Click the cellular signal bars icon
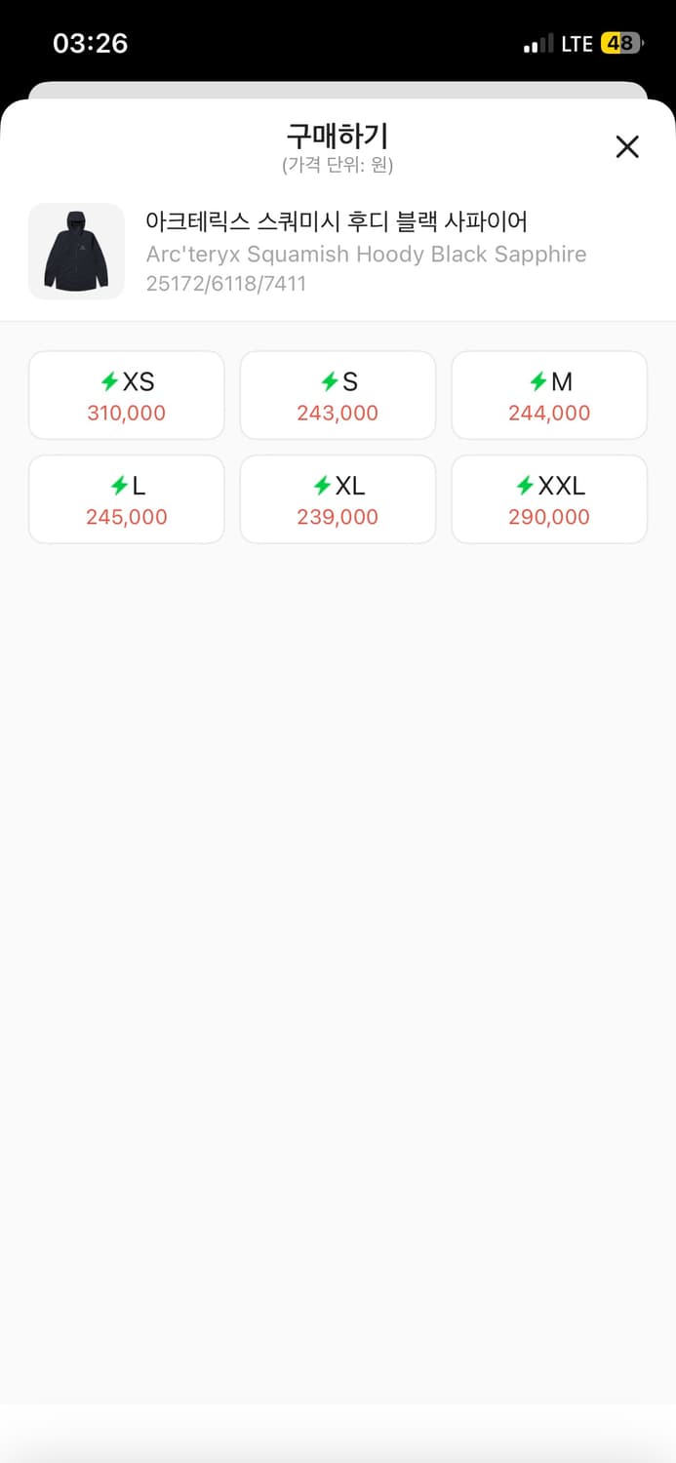The image size is (676, 1463). pyautogui.click(x=538, y=45)
